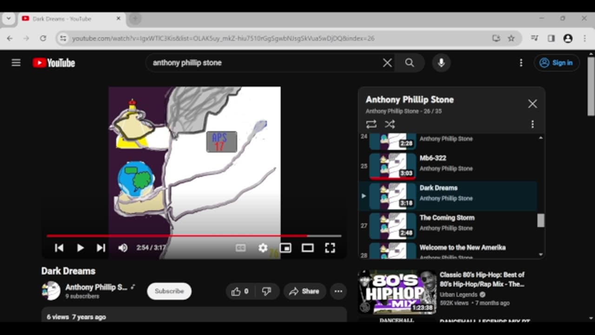Viewport: 595px width, 335px height.
Task: Open tab search dropdown
Action: (8, 19)
